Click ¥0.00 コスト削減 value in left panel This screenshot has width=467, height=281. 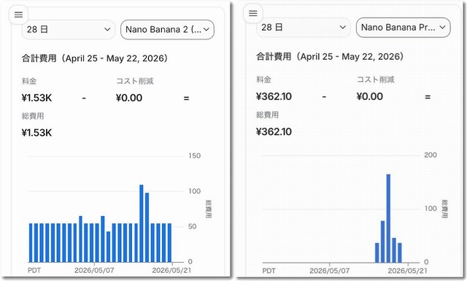[x=129, y=98]
